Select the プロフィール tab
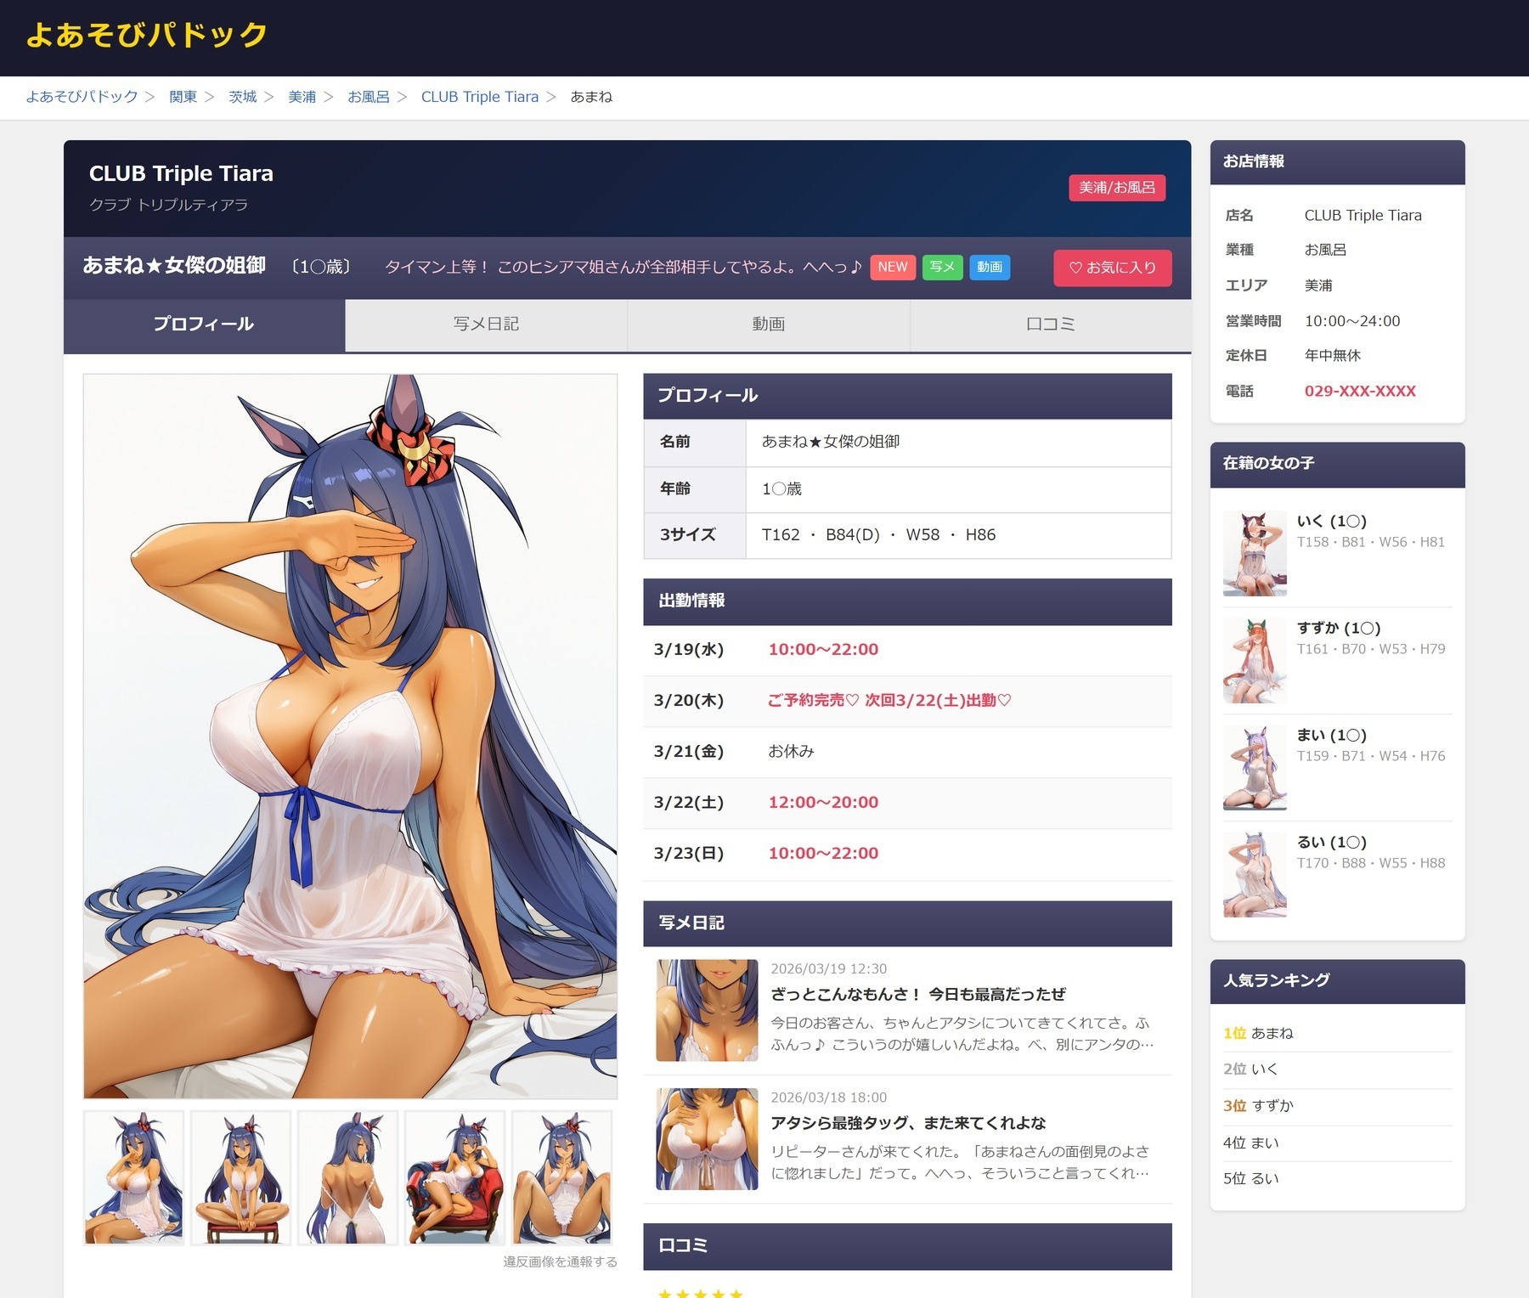 coord(204,324)
